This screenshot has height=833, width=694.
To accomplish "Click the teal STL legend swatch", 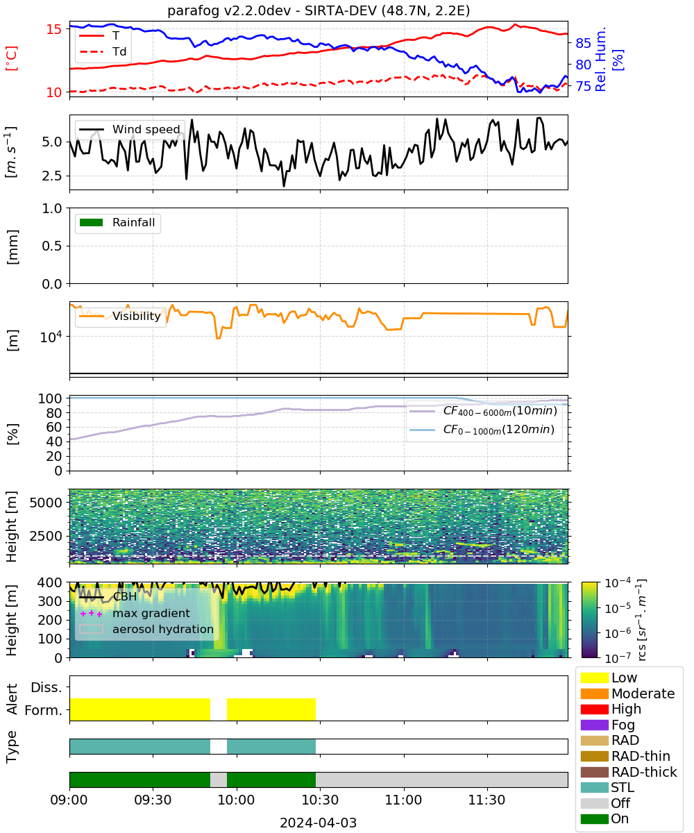I will coord(594,787).
